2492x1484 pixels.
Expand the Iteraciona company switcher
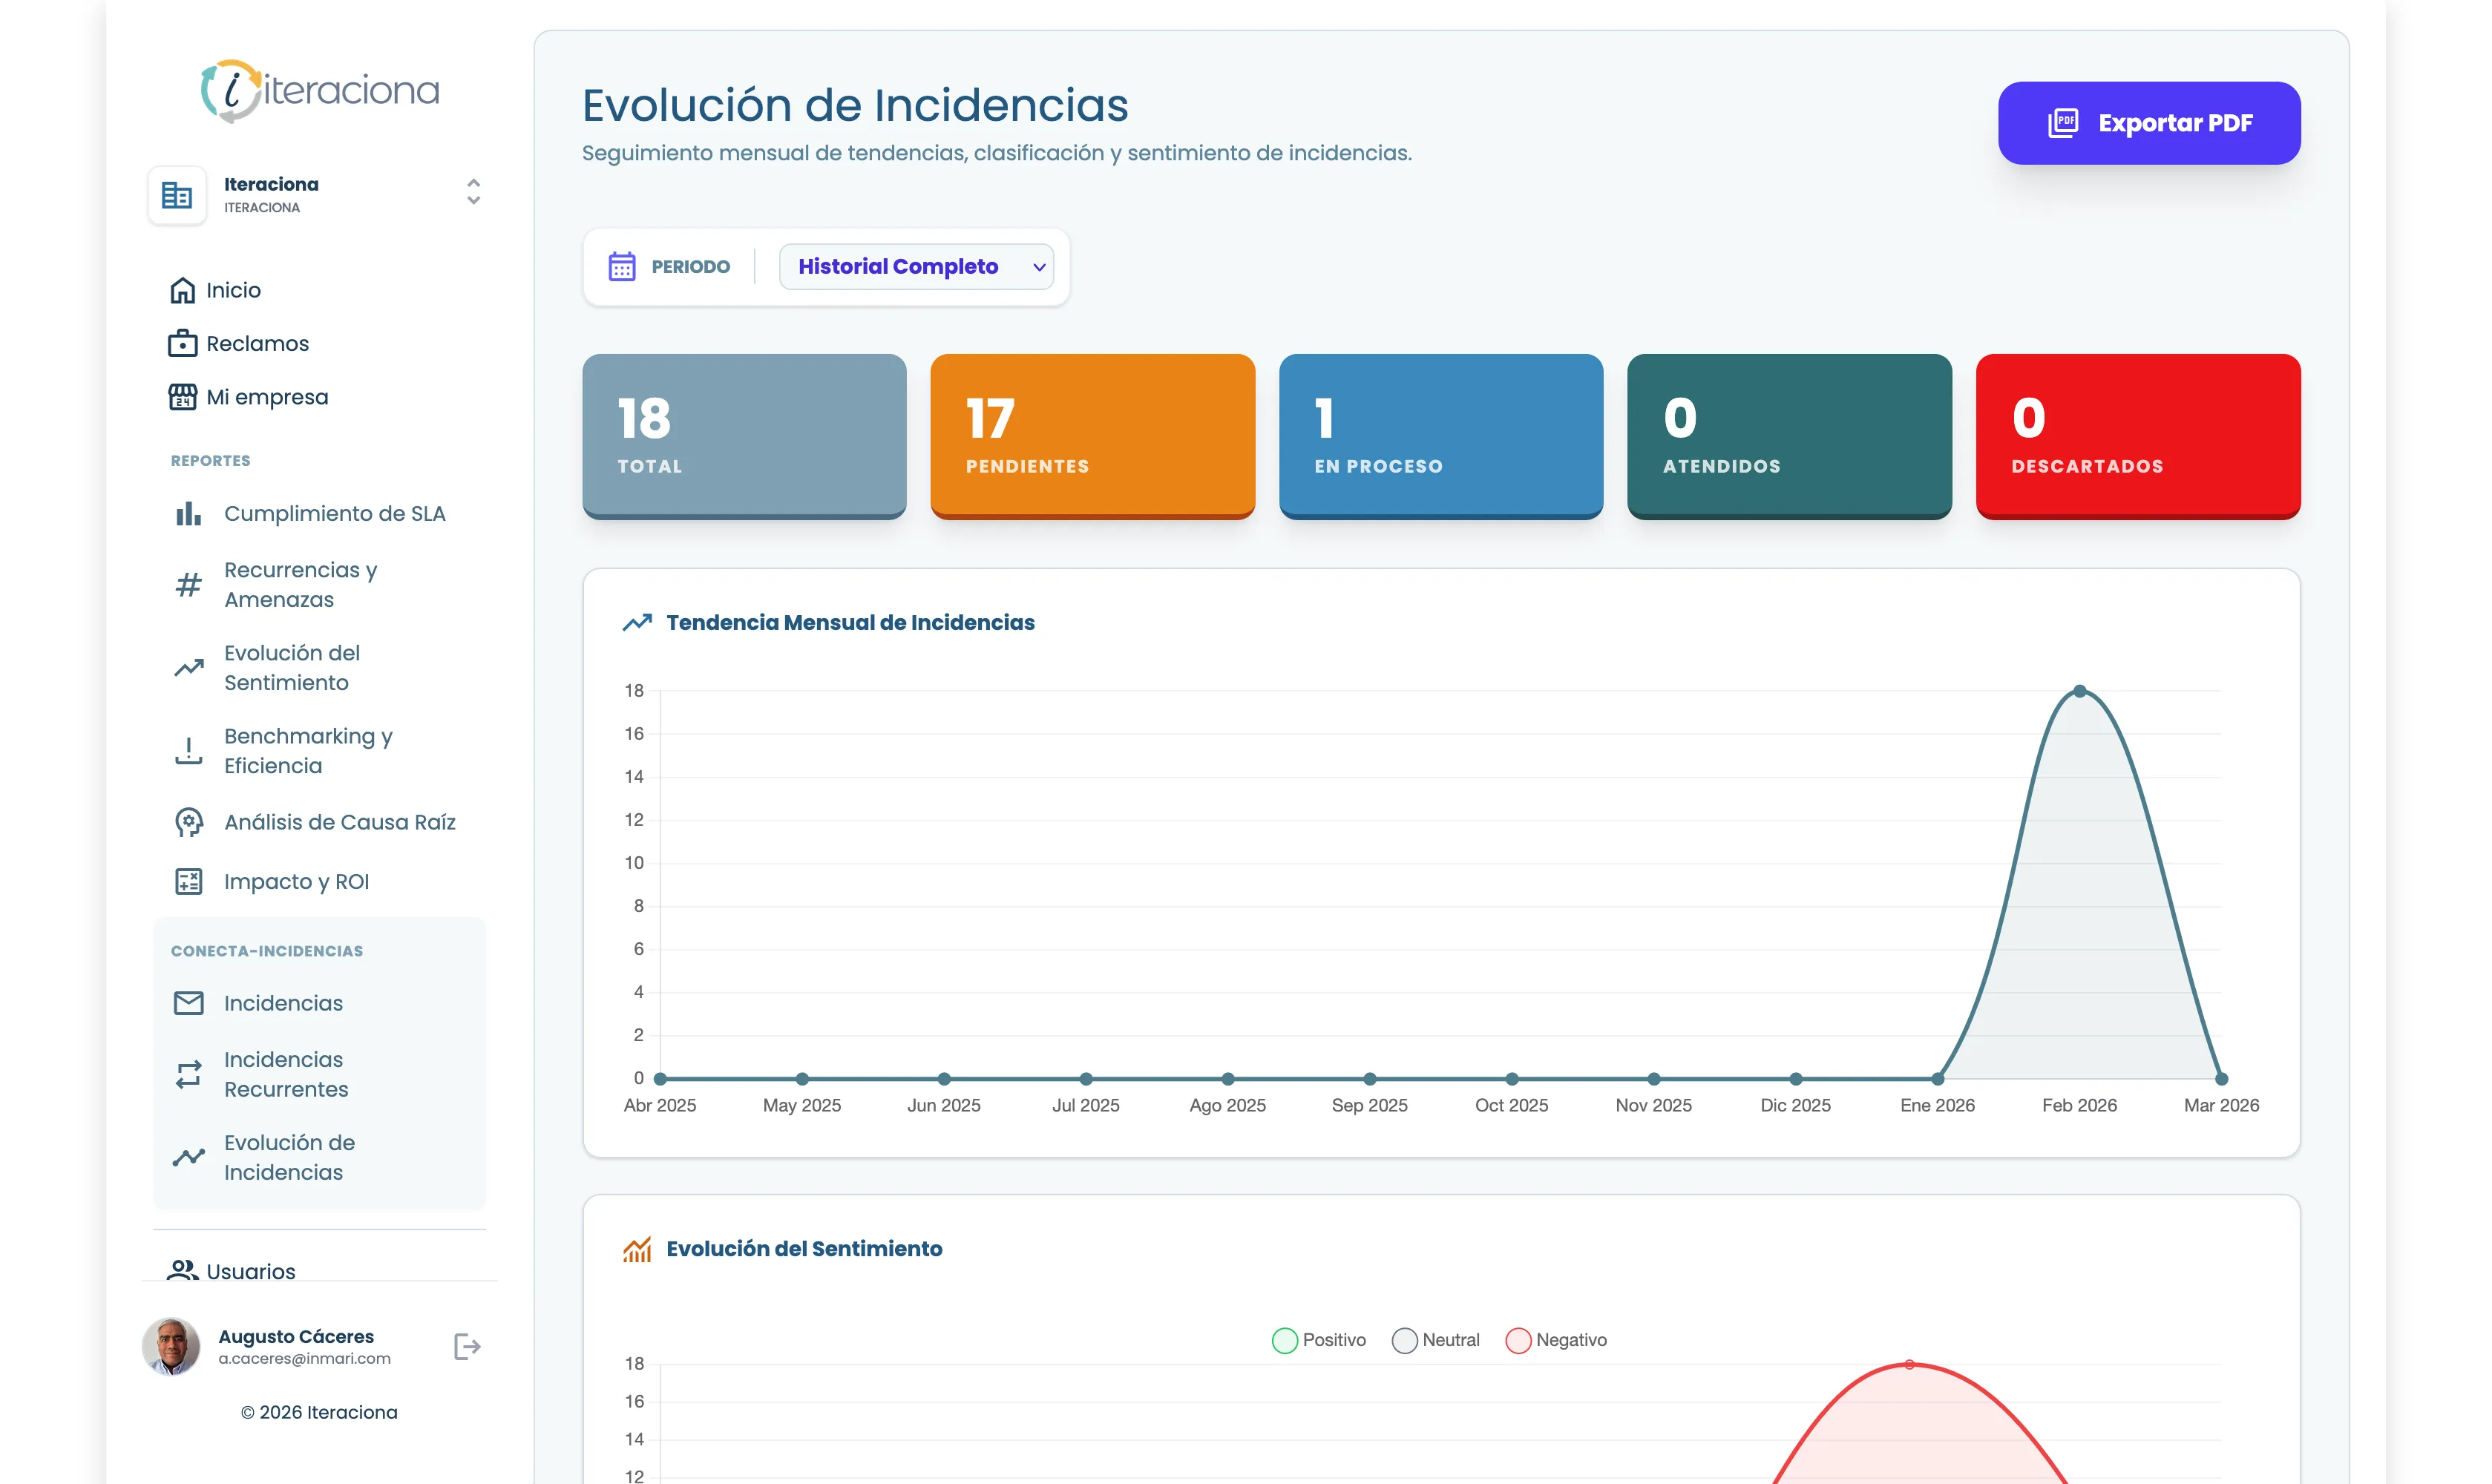(472, 192)
